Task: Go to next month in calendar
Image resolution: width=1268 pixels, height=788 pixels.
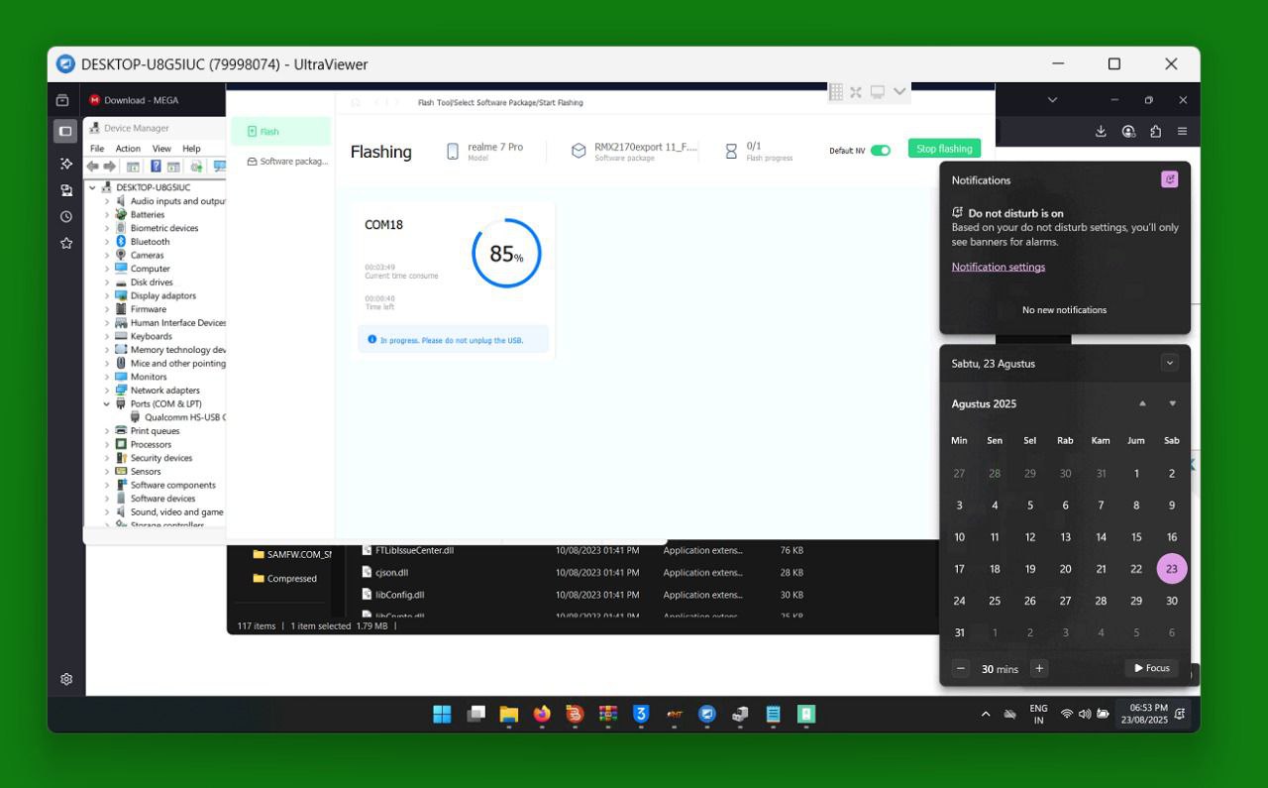Action: click(x=1172, y=403)
